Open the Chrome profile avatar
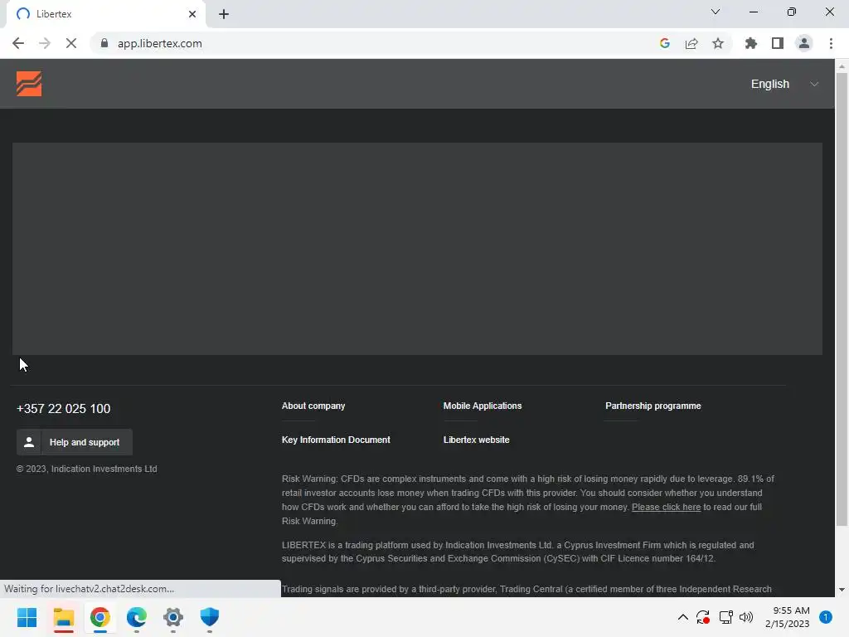This screenshot has width=849, height=637. pyautogui.click(x=804, y=43)
